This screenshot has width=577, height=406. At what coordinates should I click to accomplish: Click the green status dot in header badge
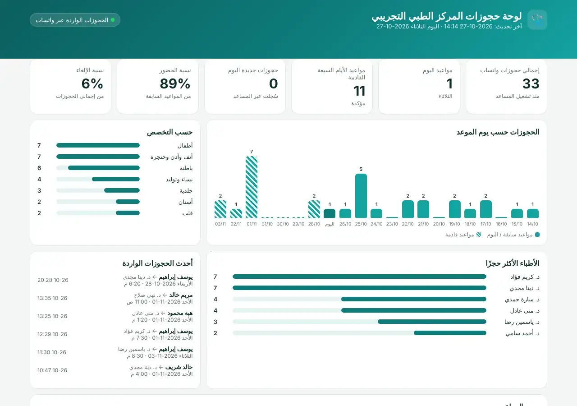click(x=113, y=20)
